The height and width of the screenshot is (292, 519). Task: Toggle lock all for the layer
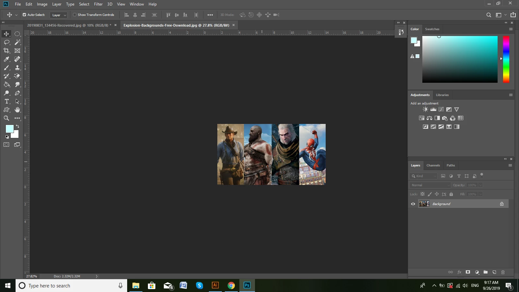451,194
